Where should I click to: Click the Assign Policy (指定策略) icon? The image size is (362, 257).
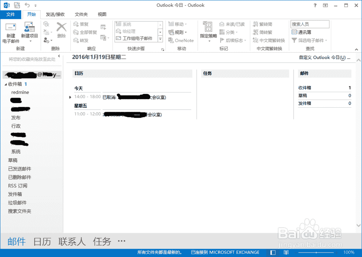click(208, 26)
